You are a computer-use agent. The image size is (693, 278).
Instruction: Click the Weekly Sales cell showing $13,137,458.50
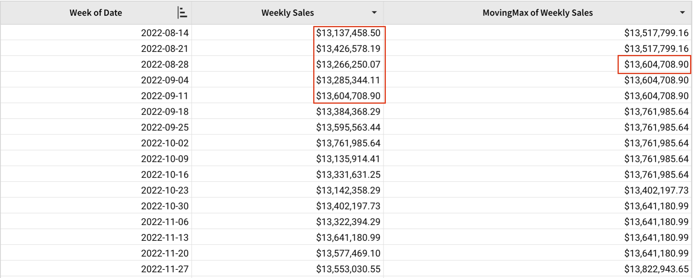pyautogui.click(x=348, y=33)
